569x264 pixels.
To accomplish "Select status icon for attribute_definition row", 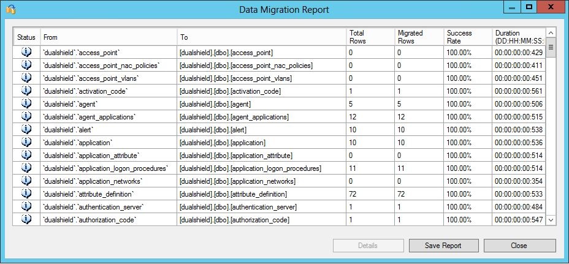I will pyautogui.click(x=26, y=194).
